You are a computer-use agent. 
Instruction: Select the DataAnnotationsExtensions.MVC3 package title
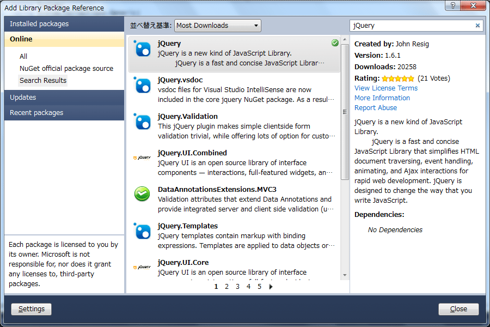[x=217, y=190]
